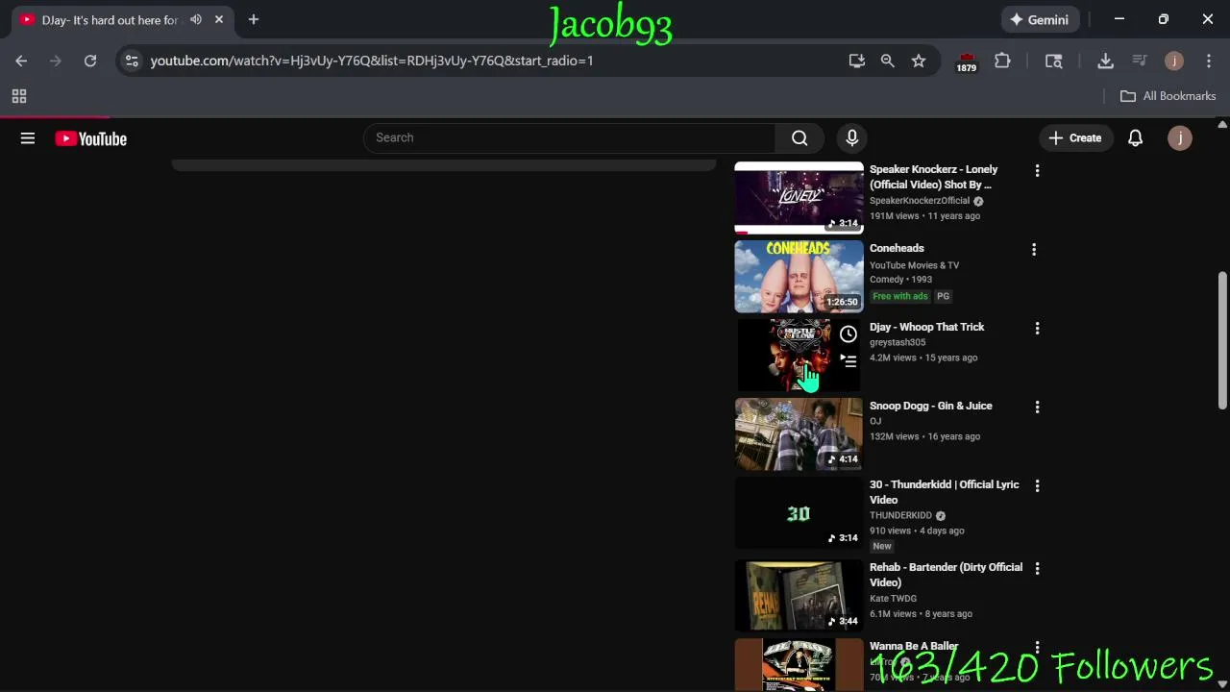Go to YouTube home via logo

point(91,138)
